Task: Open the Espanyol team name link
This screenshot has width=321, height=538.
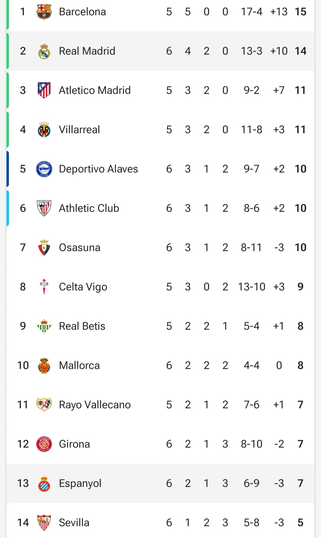Action: click(x=80, y=484)
